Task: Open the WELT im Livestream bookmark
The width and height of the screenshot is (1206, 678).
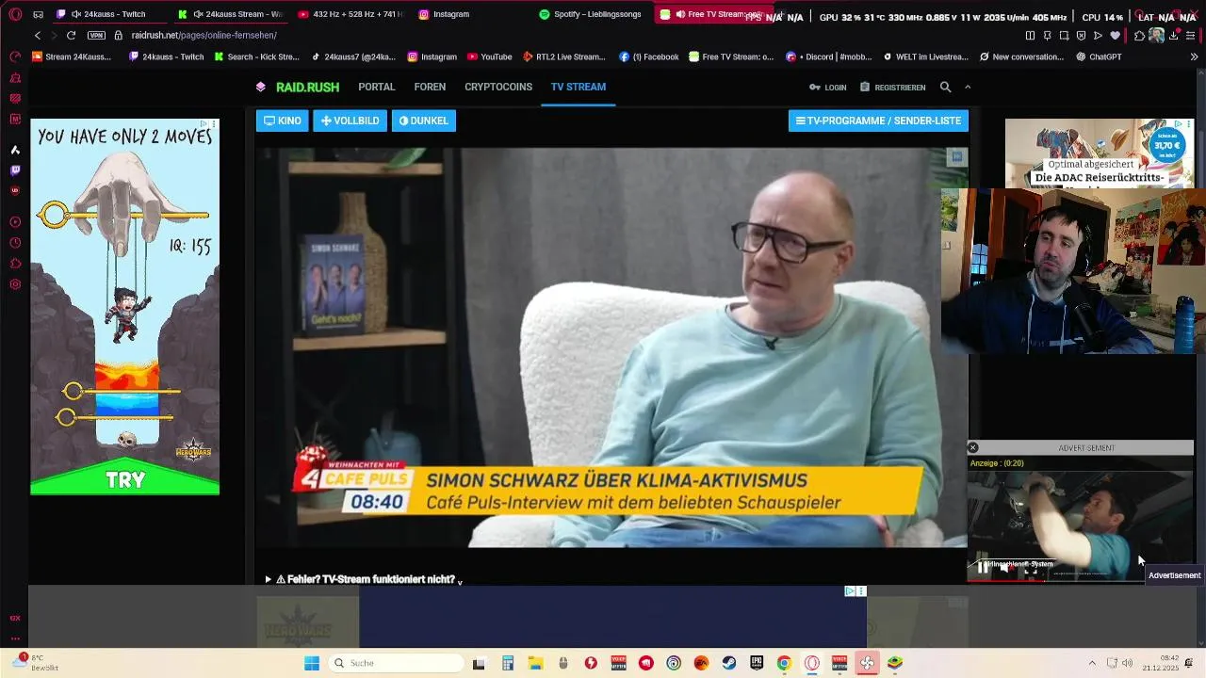Action: point(925,56)
